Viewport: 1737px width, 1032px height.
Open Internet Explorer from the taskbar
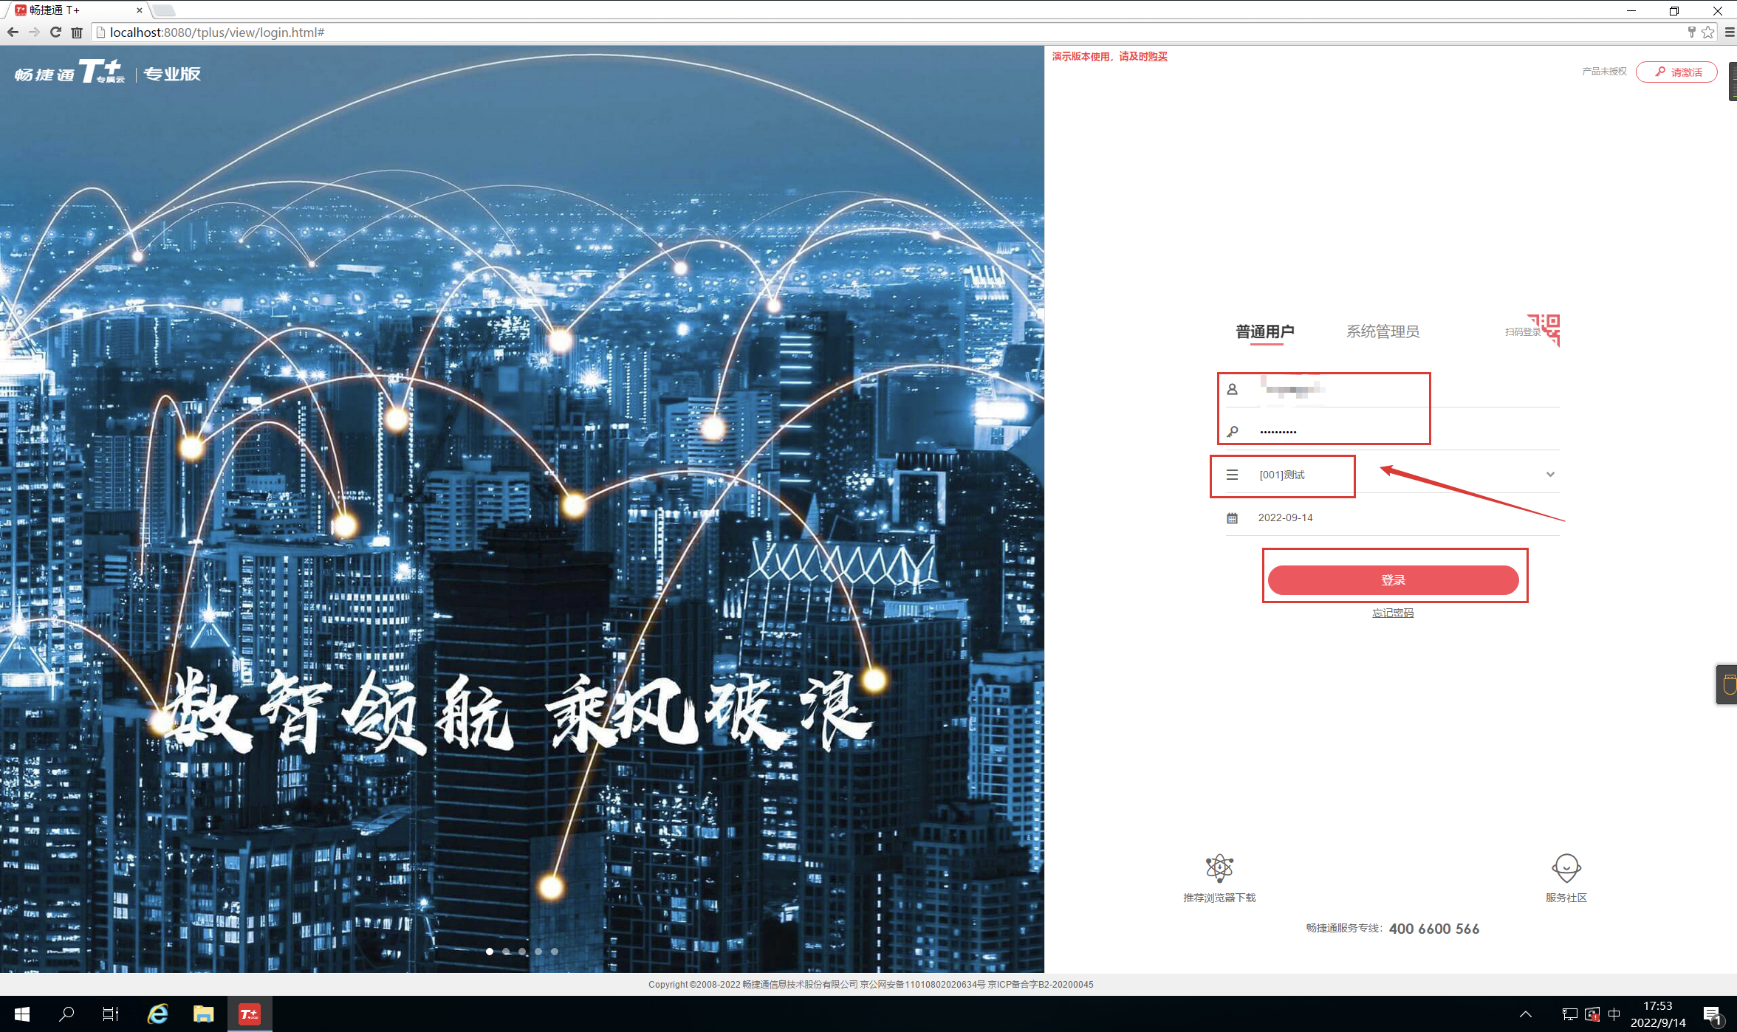click(x=157, y=1014)
